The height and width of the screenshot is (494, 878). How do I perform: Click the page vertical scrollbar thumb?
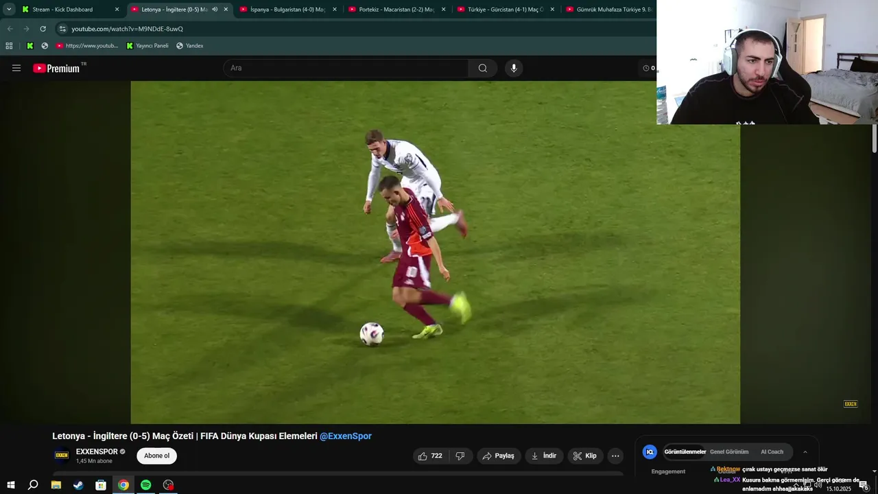click(x=874, y=139)
